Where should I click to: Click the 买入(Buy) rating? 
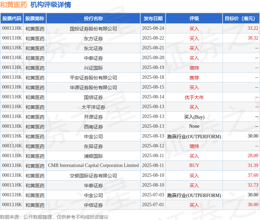[194, 117]
